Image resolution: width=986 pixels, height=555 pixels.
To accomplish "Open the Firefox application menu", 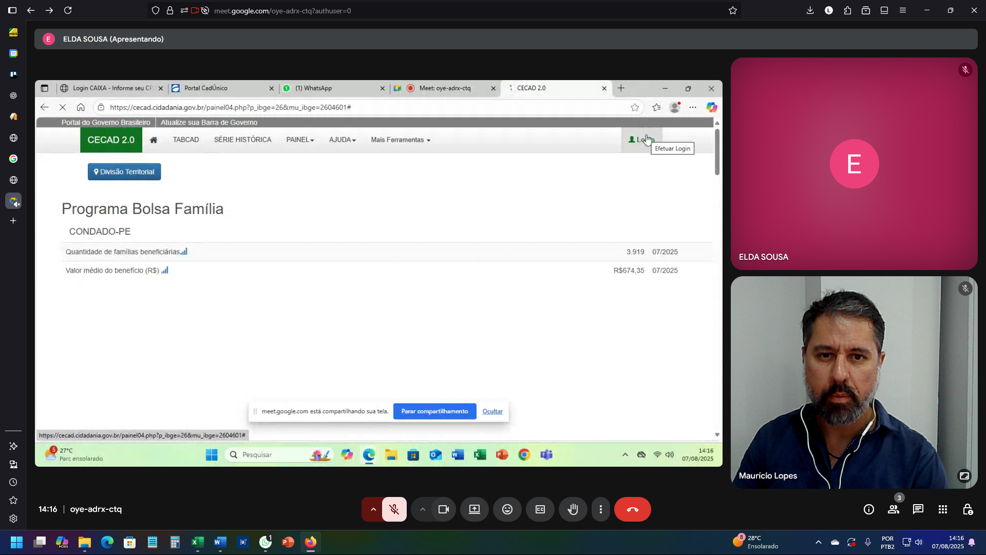I will [x=902, y=10].
